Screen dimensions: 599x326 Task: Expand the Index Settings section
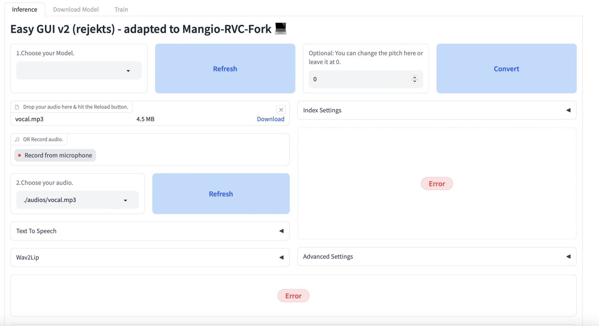click(568, 110)
